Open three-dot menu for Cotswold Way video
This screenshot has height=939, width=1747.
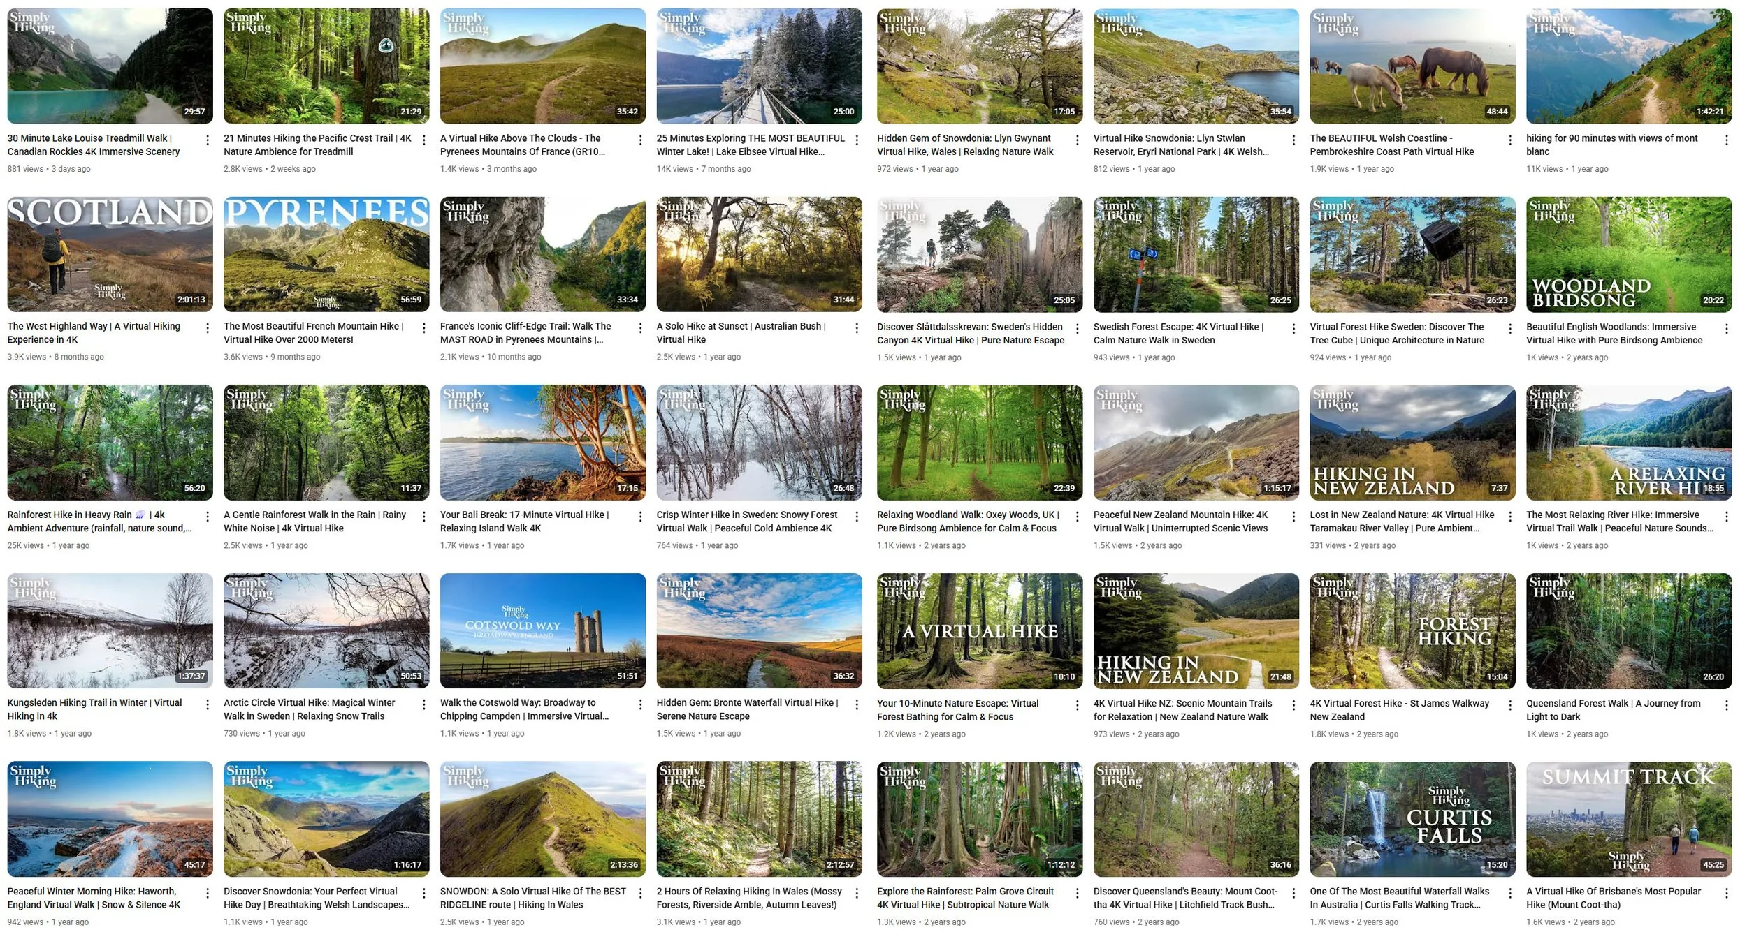641,704
